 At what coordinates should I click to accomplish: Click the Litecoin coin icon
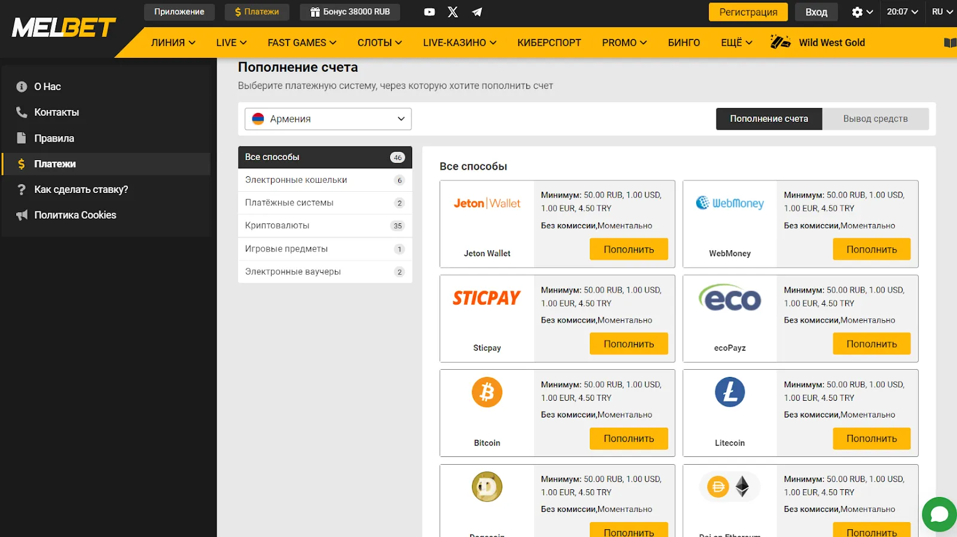pyautogui.click(x=730, y=392)
